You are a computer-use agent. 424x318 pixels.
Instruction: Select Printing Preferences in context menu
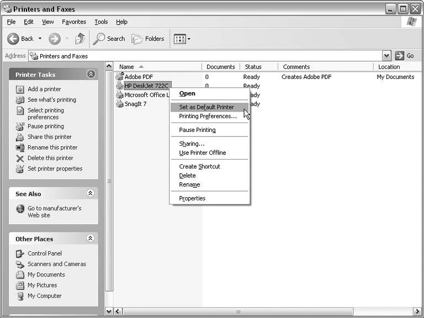[208, 116]
